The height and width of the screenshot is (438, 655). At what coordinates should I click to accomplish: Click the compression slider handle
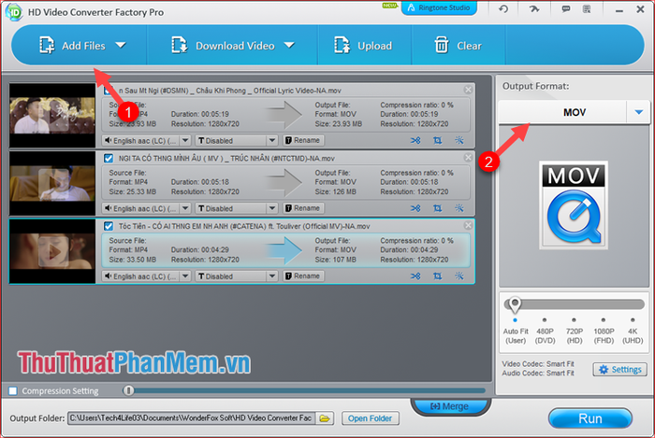(129, 390)
